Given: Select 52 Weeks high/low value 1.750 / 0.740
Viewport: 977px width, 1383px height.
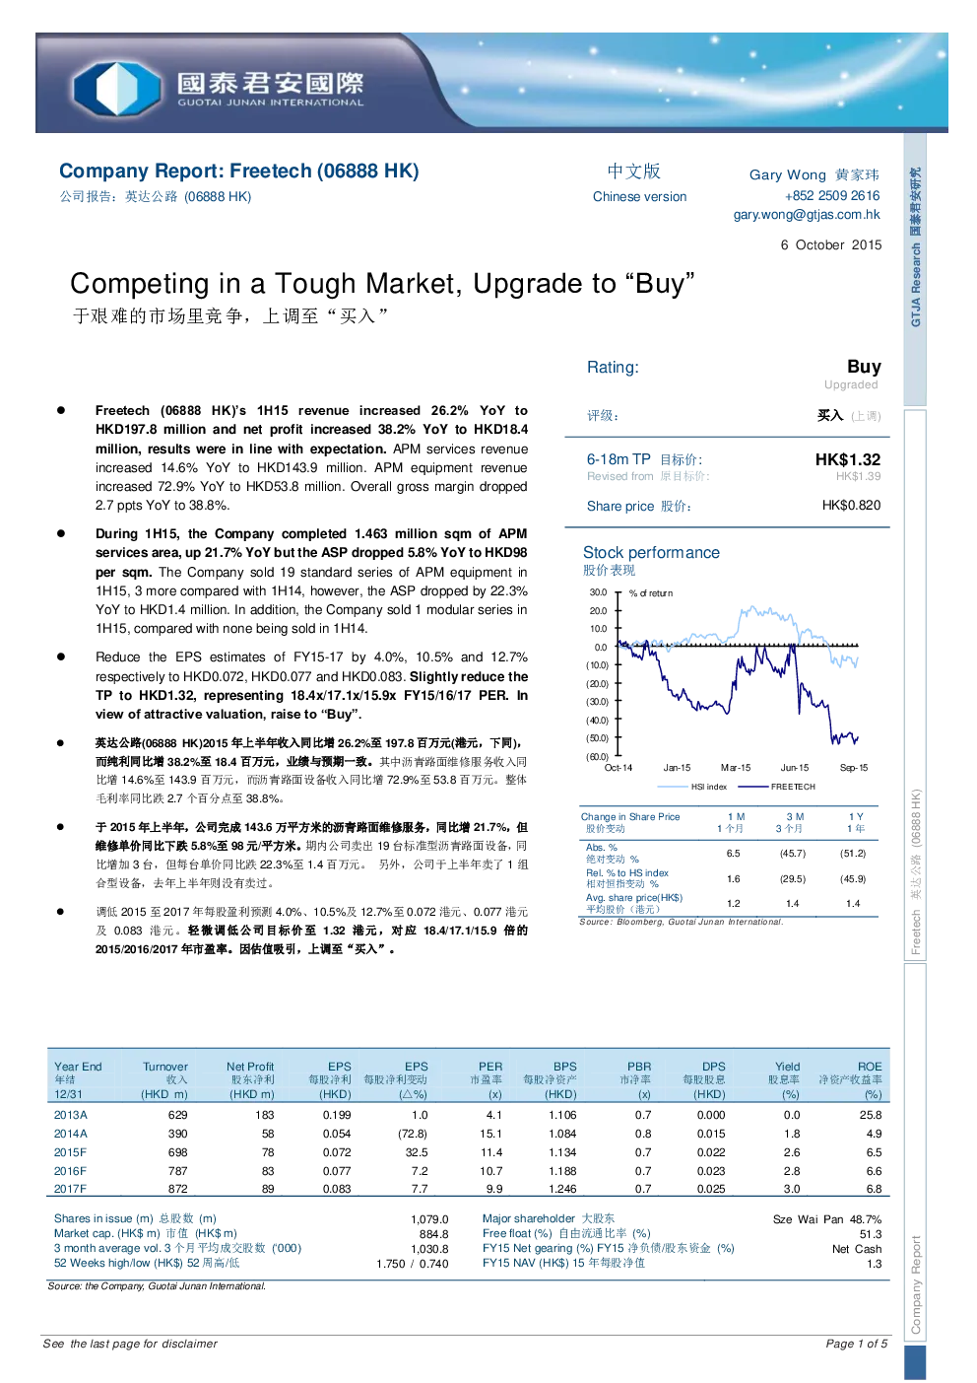Looking at the screenshot, I should point(413,1264).
